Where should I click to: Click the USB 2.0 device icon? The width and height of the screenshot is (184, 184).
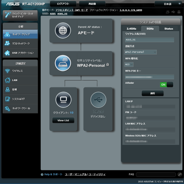click(98, 100)
